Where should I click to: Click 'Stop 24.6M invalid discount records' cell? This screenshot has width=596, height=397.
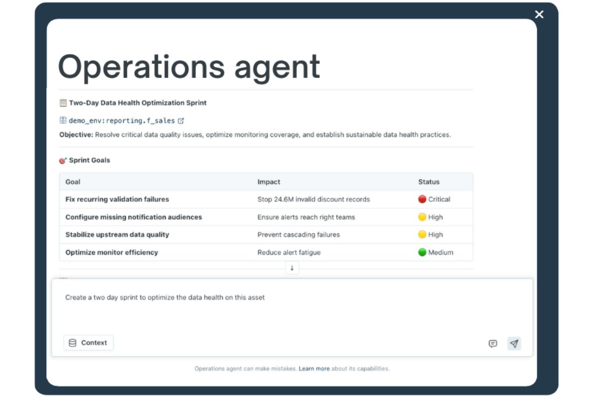pos(313,199)
